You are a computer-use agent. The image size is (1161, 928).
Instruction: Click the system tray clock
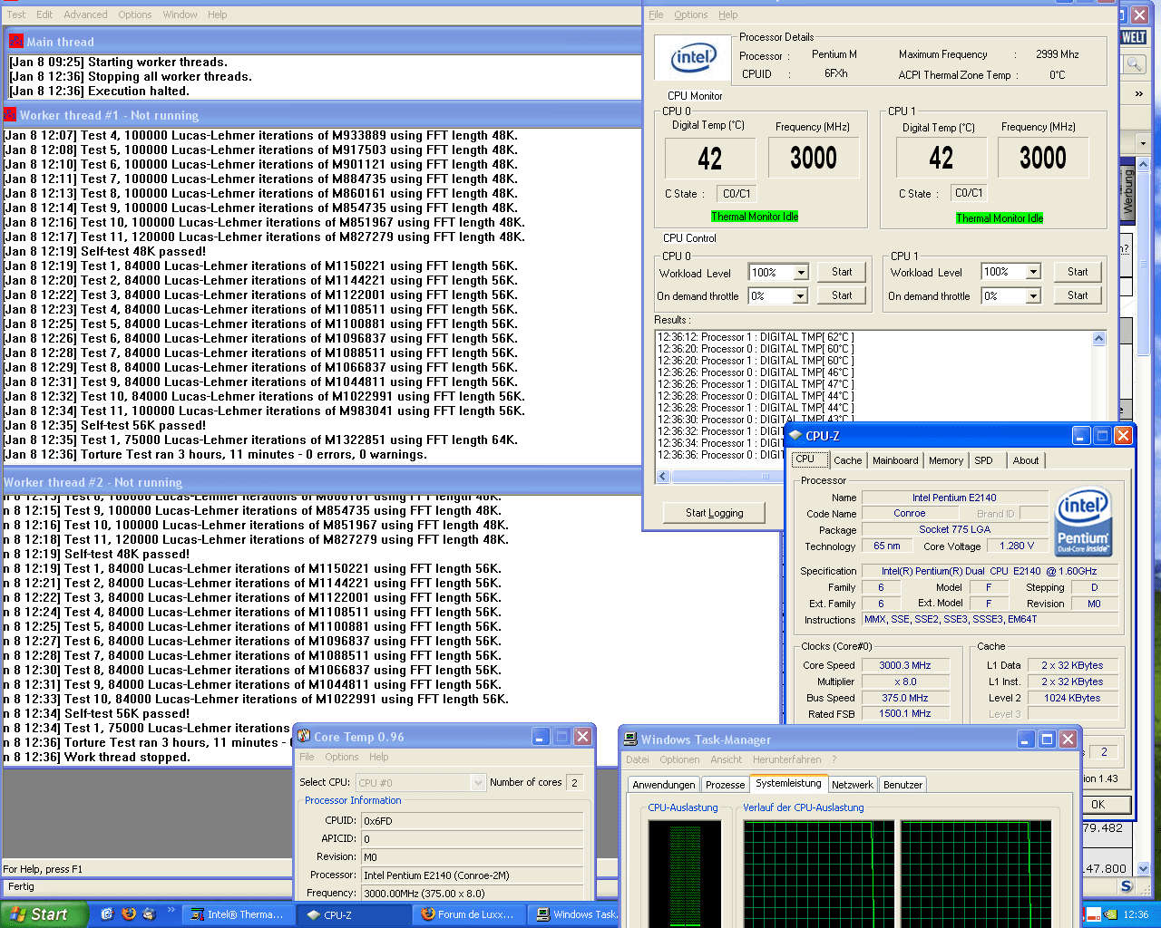[x=1136, y=914]
